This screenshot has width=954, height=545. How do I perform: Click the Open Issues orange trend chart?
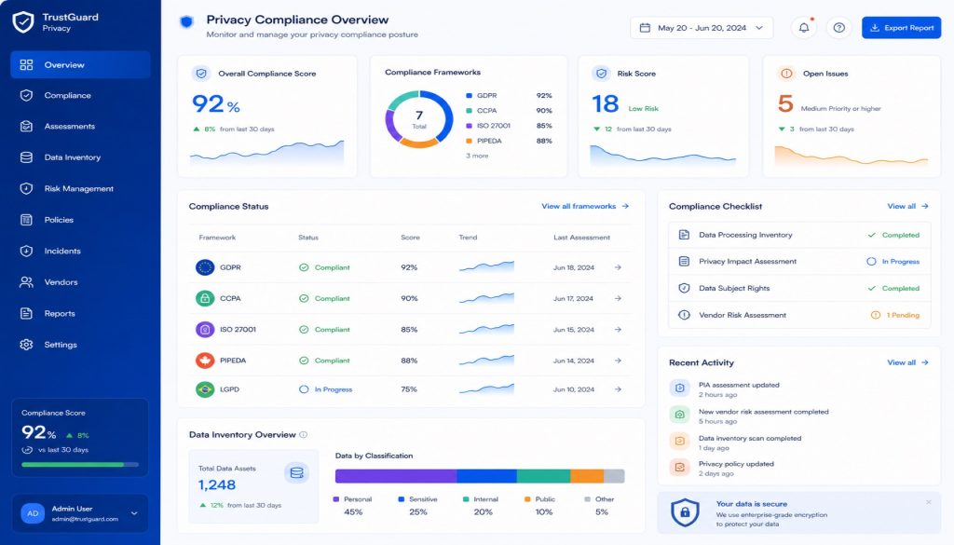coord(852,155)
